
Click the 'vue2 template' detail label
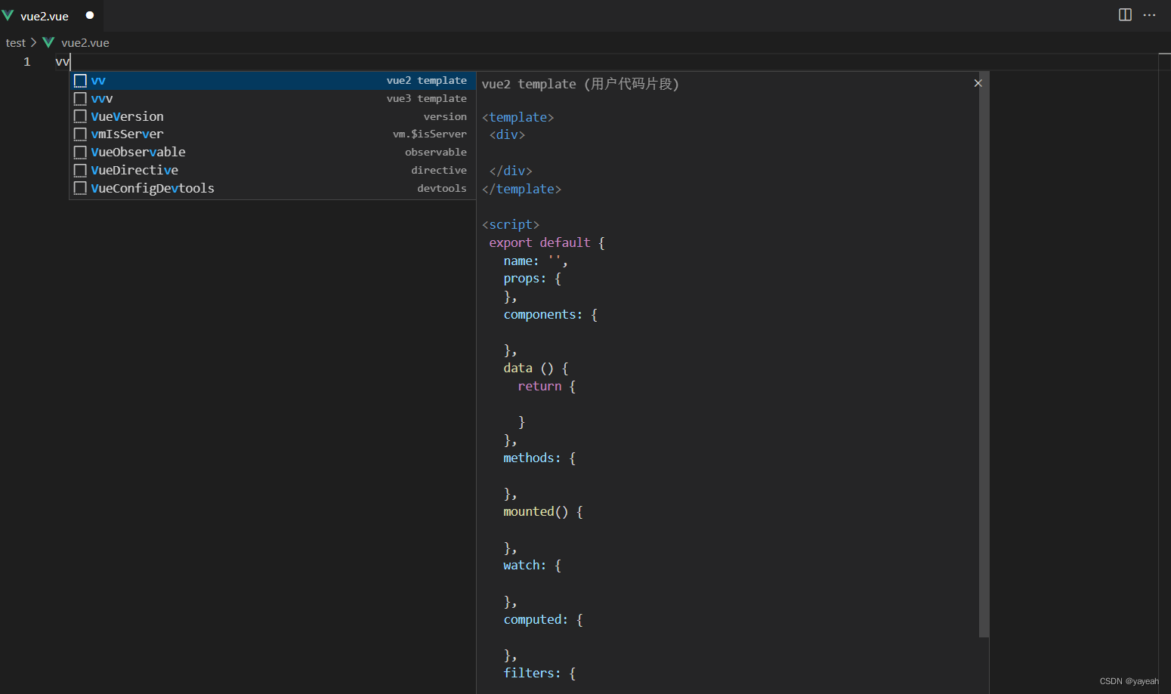pos(427,81)
